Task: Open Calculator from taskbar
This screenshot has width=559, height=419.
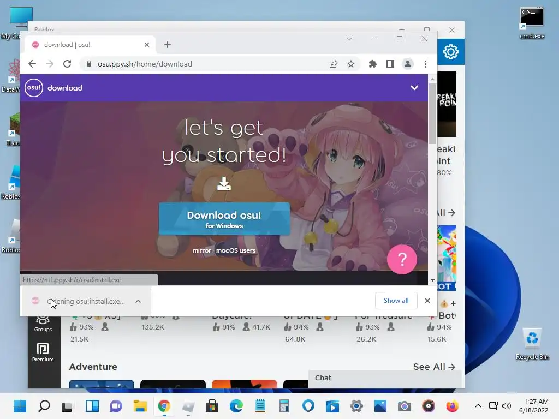Action: 284,406
